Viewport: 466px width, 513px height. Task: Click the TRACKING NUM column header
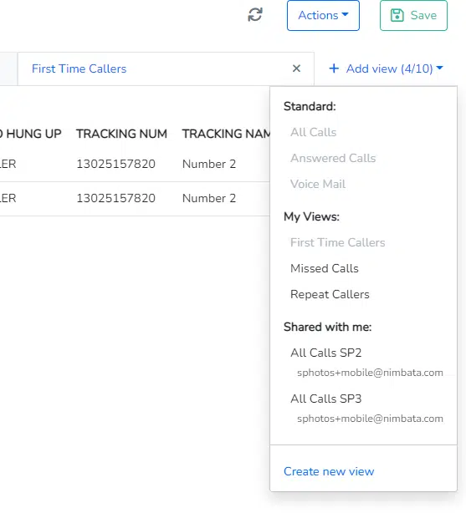pyautogui.click(x=121, y=134)
